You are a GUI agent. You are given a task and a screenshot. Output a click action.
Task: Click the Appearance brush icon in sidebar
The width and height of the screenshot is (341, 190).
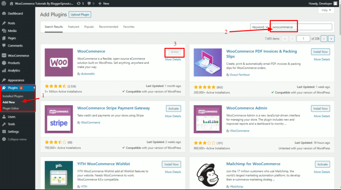[4, 80]
